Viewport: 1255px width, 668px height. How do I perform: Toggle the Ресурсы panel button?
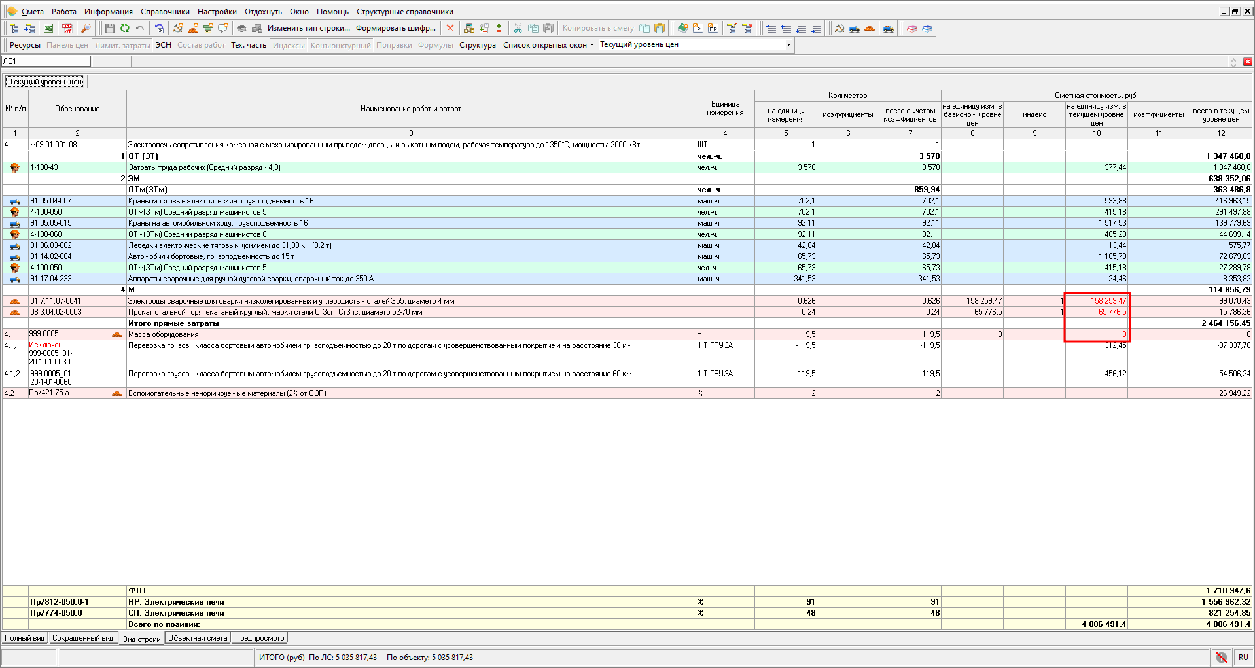(x=25, y=45)
